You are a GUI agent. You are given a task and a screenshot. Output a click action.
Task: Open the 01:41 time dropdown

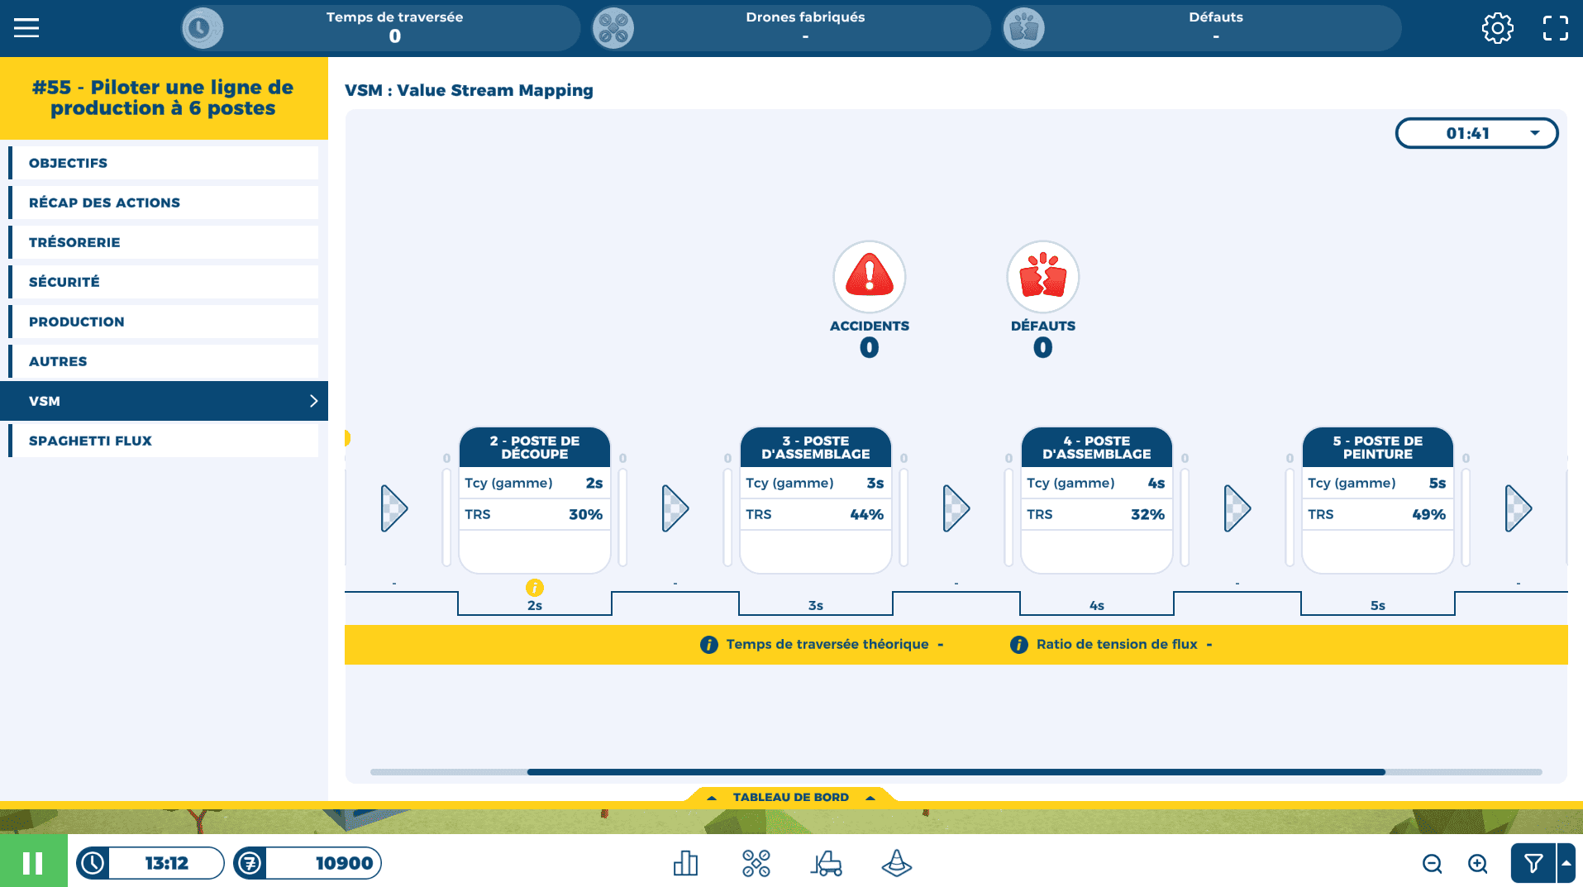pyautogui.click(x=1476, y=133)
